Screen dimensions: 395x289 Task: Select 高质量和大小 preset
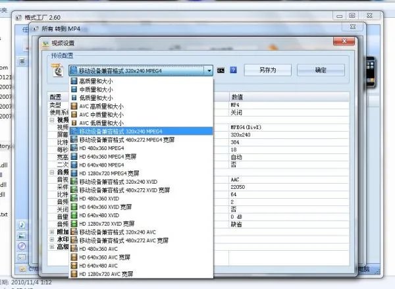click(141, 81)
